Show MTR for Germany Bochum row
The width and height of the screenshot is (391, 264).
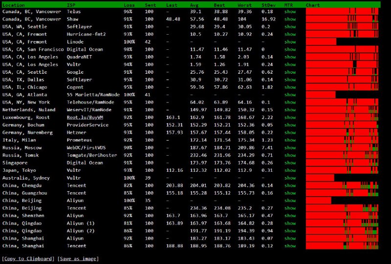[290, 125]
